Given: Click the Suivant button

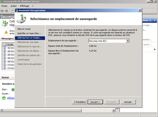Looking at the screenshot, I should 95,102.
